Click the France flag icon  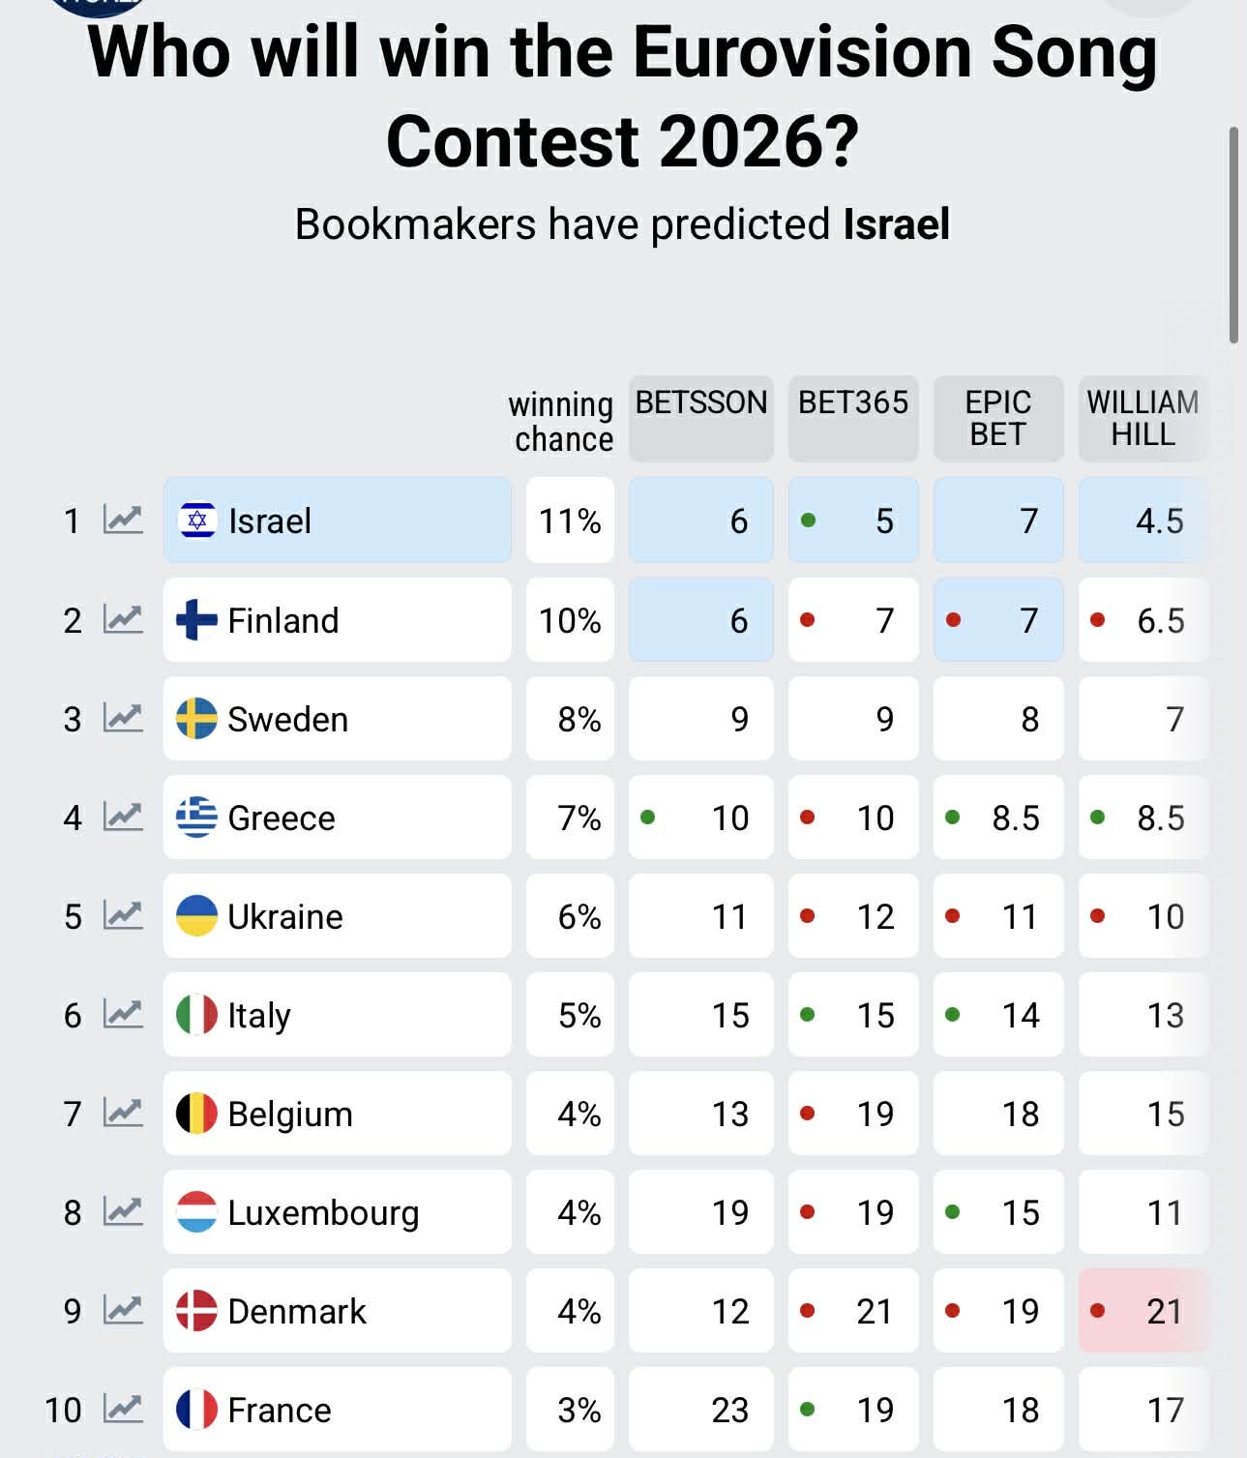pyautogui.click(x=196, y=1410)
